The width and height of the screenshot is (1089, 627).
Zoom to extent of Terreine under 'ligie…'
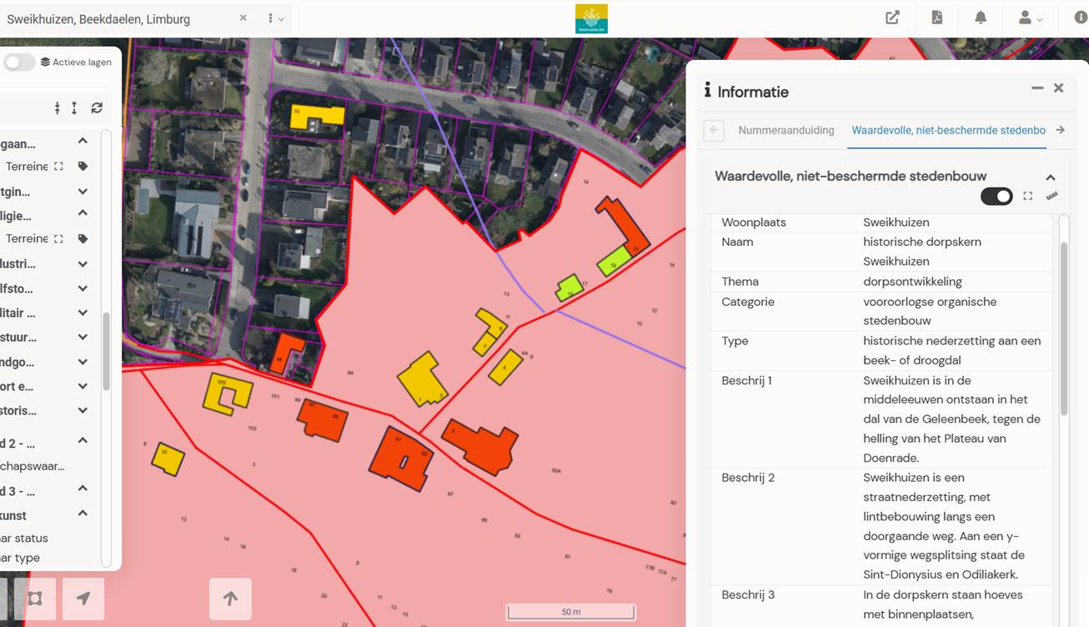(58, 238)
